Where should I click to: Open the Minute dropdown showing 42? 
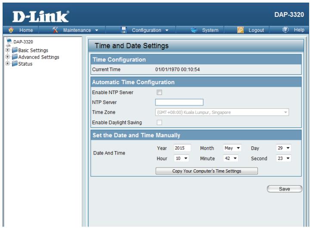tap(231, 158)
